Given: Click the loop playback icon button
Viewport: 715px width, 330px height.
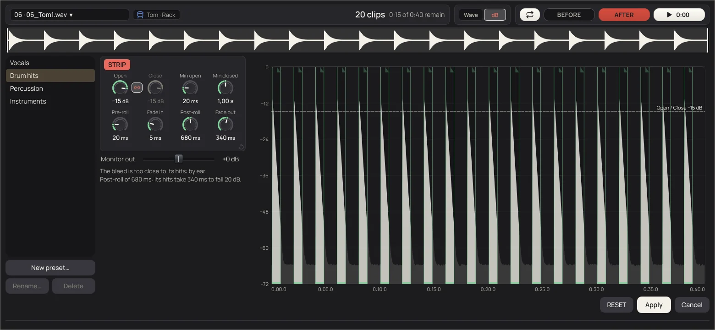Looking at the screenshot, I should click(x=529, y=15).
